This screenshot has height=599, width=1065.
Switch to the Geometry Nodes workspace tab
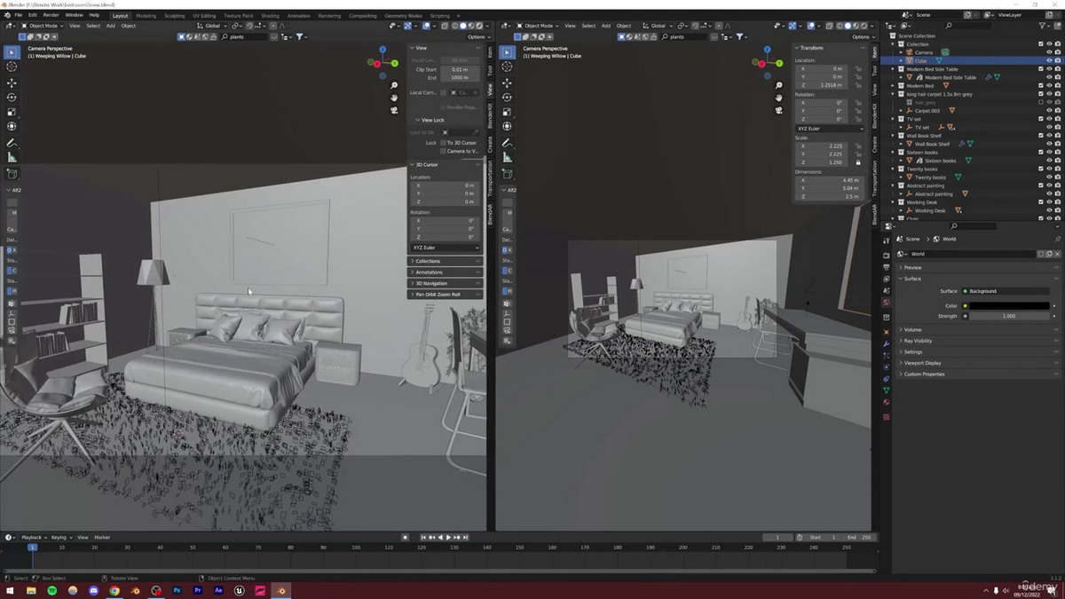coord(403,15)
